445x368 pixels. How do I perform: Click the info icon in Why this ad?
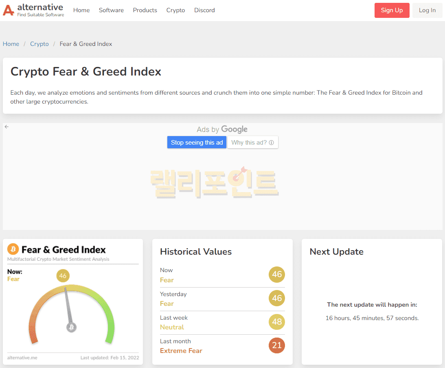tap(271, 143)
